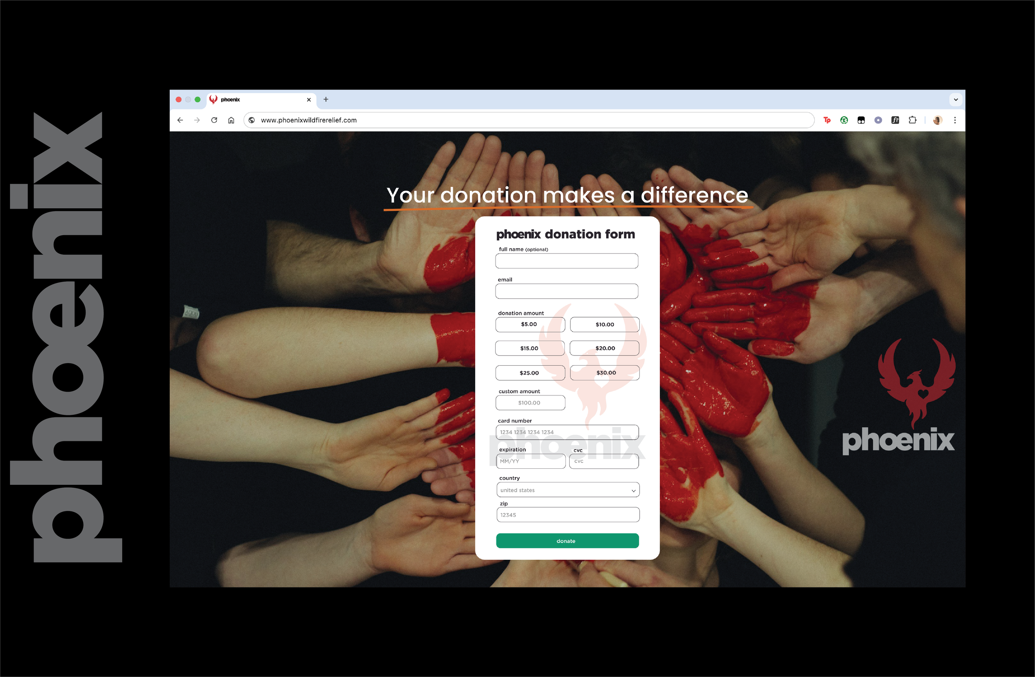Open the Fonts Ninja f? extension
1035x677 pixels.
pyautogui.click(x=895, y=120)
